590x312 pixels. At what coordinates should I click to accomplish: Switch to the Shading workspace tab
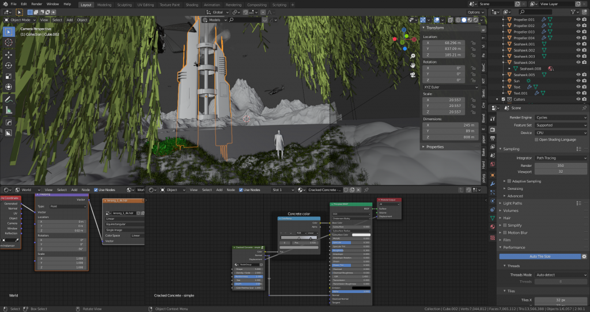(191, 5)
